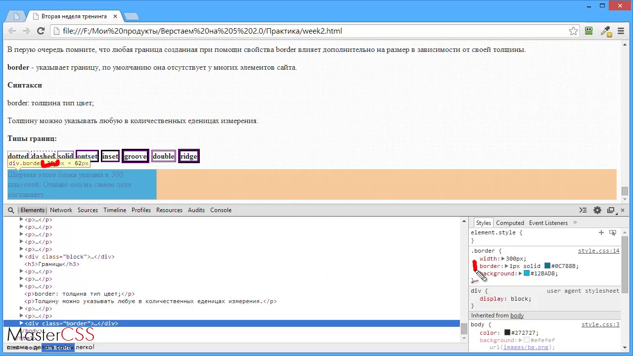633x356 pixels.
Task: Show the console drawer icon in DevTools
Action: pyautogui.click(x=583, y=210)
